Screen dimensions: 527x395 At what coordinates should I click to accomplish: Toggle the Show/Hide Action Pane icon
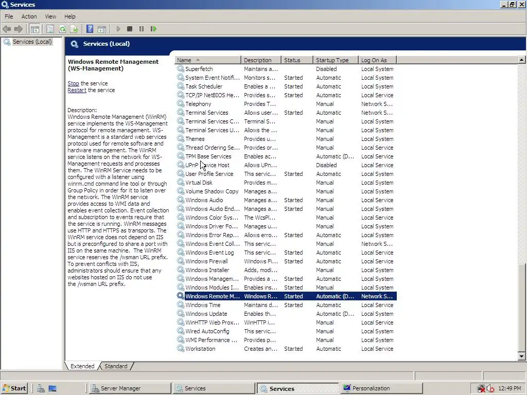[102, 29]
